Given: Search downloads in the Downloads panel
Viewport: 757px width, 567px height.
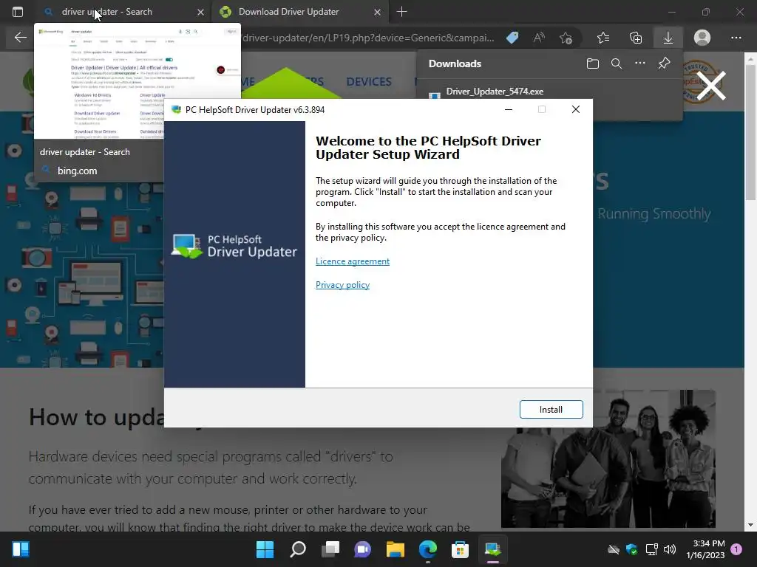Looking at the screenshot, I should (616, 63).
